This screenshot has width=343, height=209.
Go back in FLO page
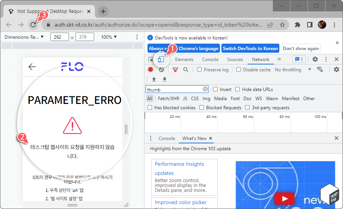[32, 67]
